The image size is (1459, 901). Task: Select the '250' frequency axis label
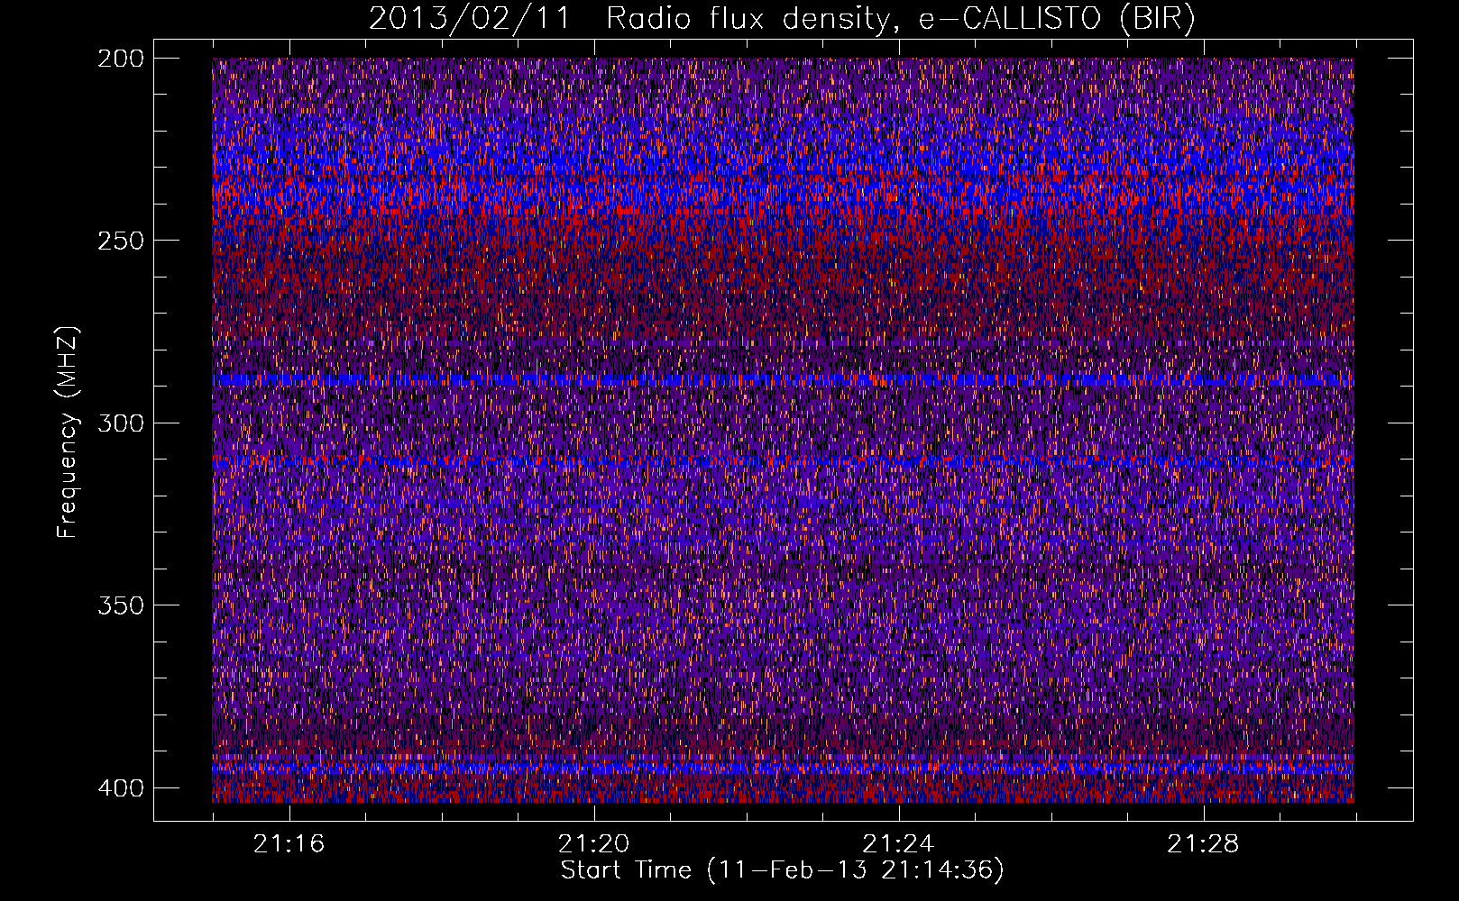[x=120, y=241]
